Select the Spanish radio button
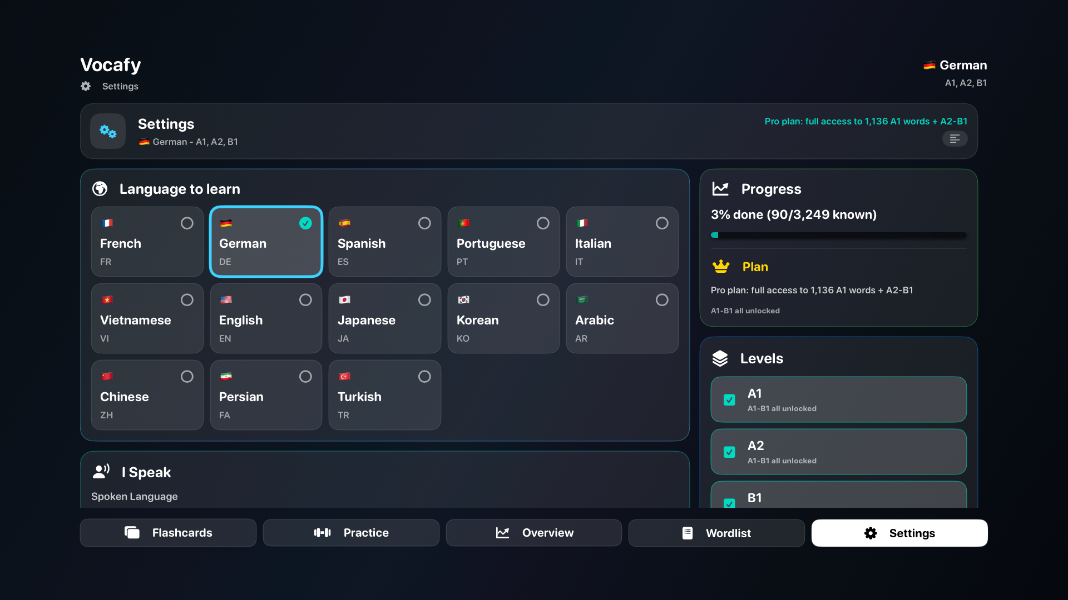Viewport: 1068px width, 600px height. point(424,223)
